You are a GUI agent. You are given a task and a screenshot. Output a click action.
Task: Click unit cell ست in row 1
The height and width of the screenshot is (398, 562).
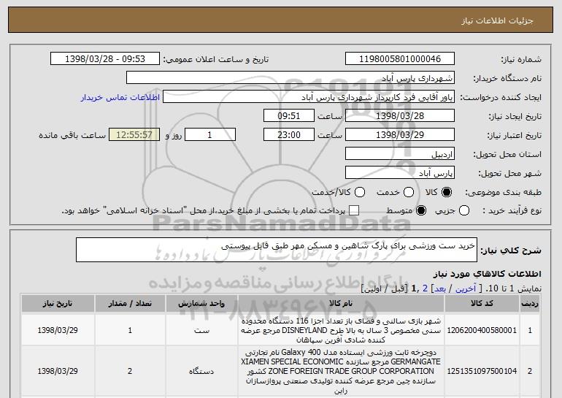pyautogui.click(x=201, y=330)
